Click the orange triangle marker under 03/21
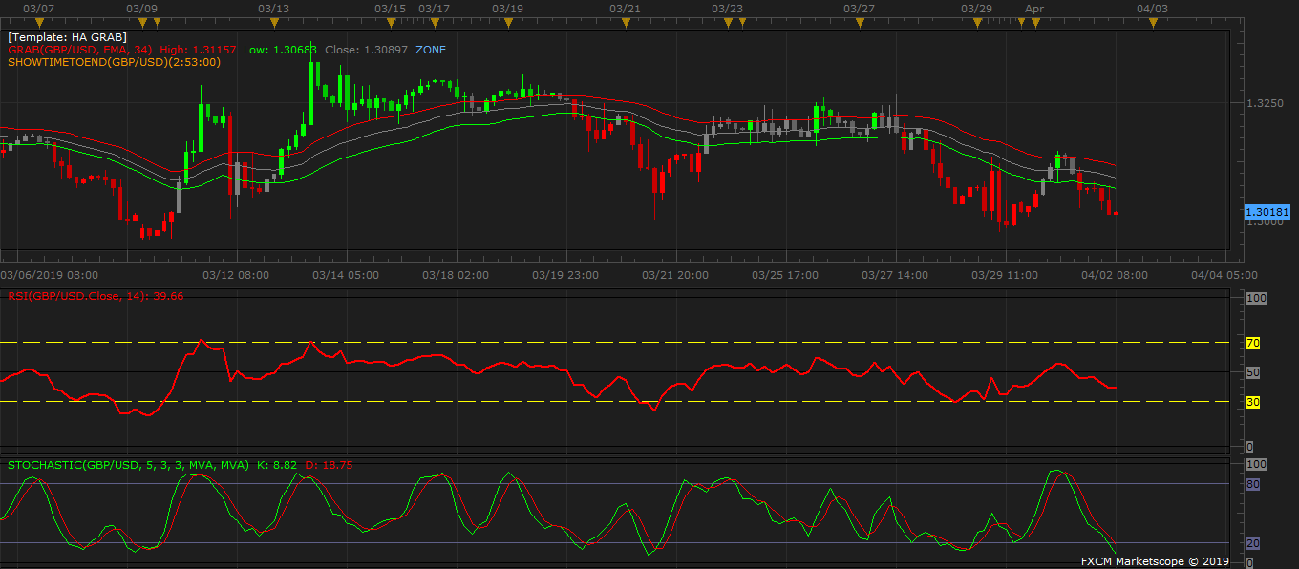Image resolution: width=1299 pixels, height=569 pixels. coord(625,22)
